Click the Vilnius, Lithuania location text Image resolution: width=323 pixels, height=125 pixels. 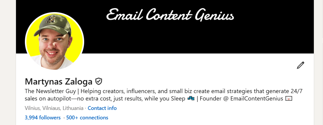(55, 108)
